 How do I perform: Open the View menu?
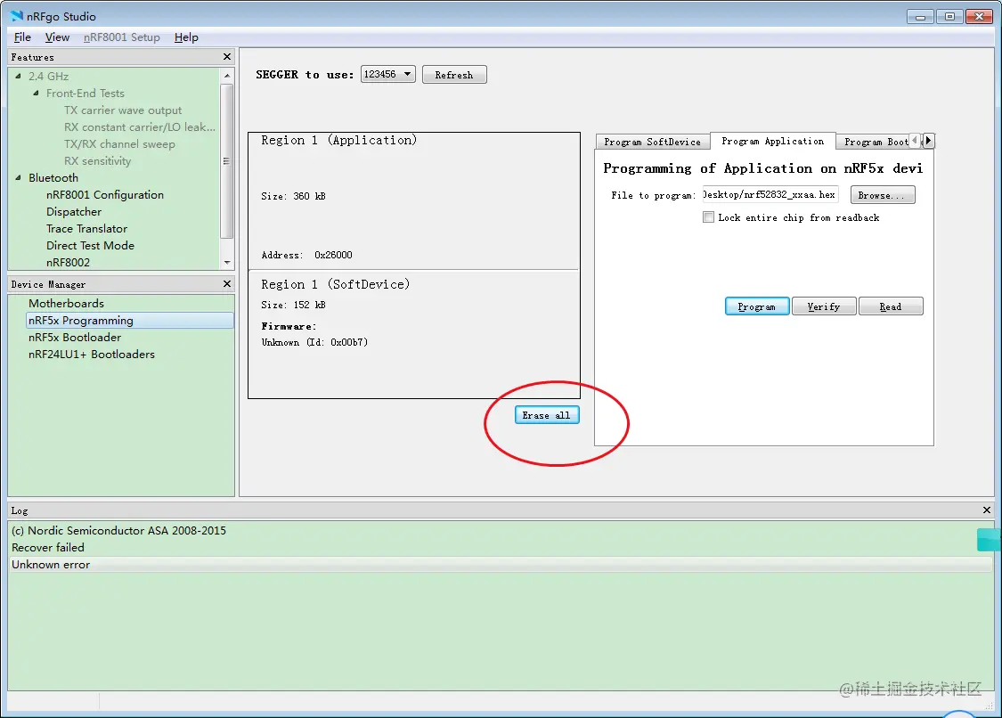pos(57,37)
